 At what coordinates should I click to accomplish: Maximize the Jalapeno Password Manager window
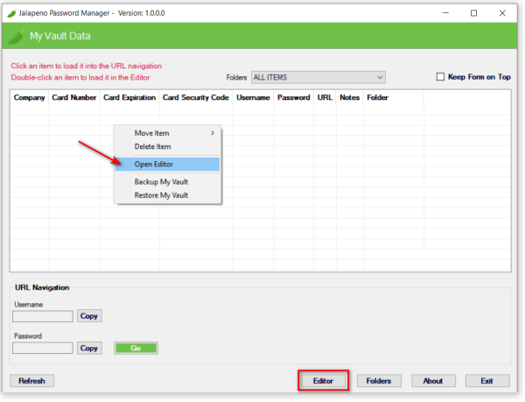coord(475,13)
